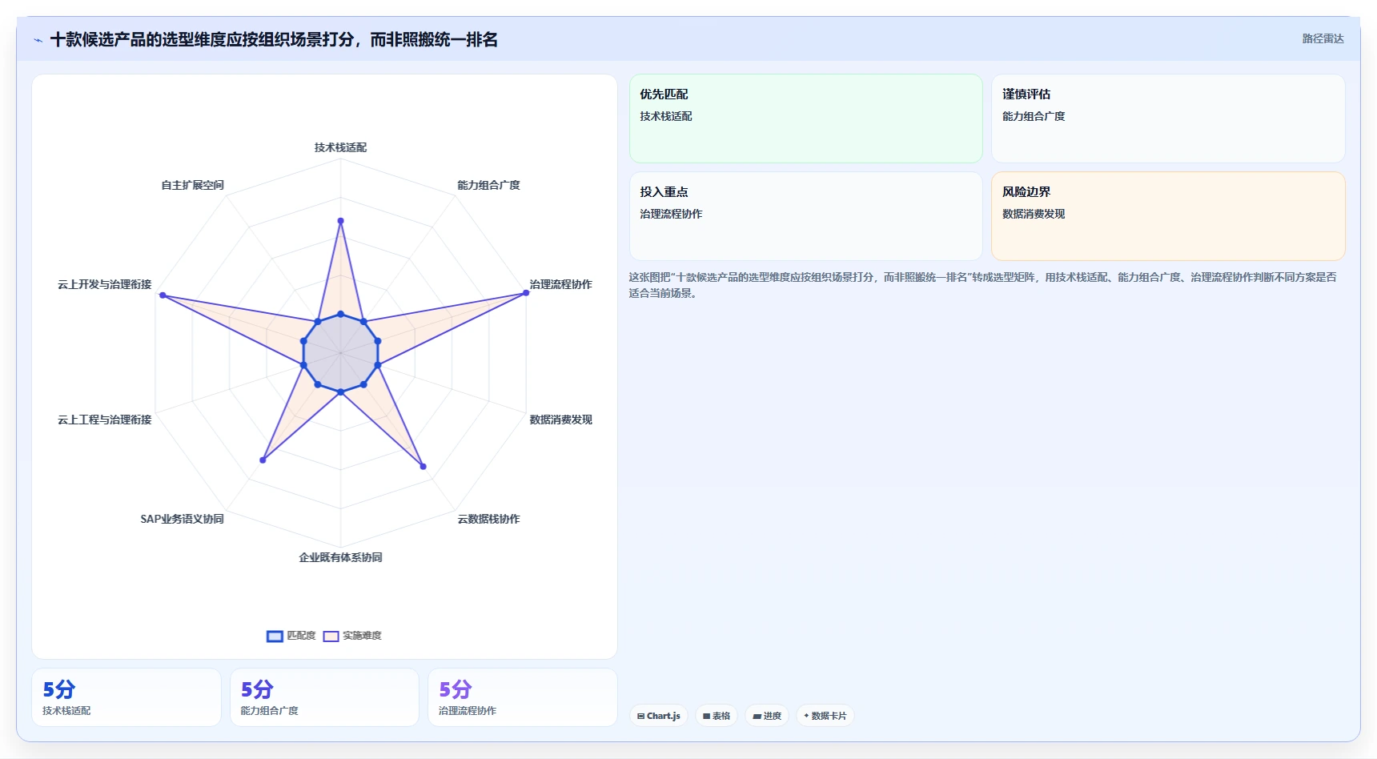
Task: Toggle the 匹配度 legend swatch
Action: point(275,636)
